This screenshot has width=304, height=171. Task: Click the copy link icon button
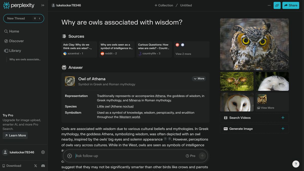tap(277, 5)
